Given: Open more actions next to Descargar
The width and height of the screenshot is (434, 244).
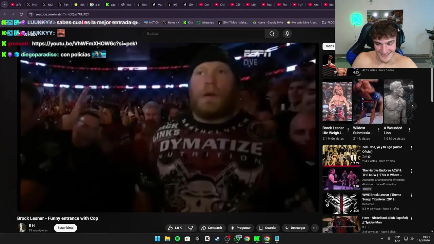Looking at the screenshot, I should coord(315,228).
